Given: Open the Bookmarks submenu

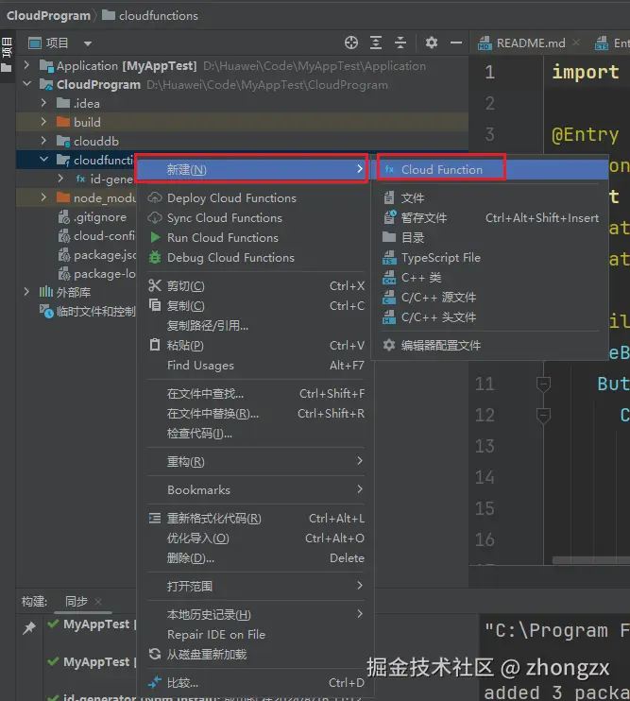Looking at the screenshot, I should coord(256,490).
